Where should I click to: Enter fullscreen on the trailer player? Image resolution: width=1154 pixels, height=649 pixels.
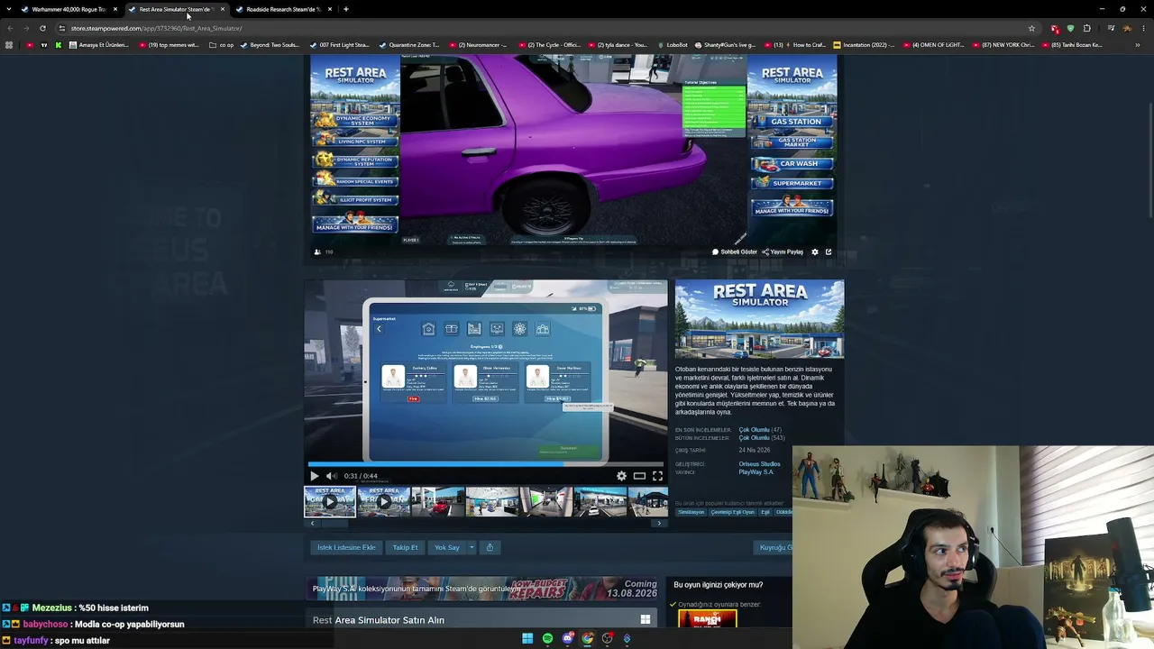point(657,476)
